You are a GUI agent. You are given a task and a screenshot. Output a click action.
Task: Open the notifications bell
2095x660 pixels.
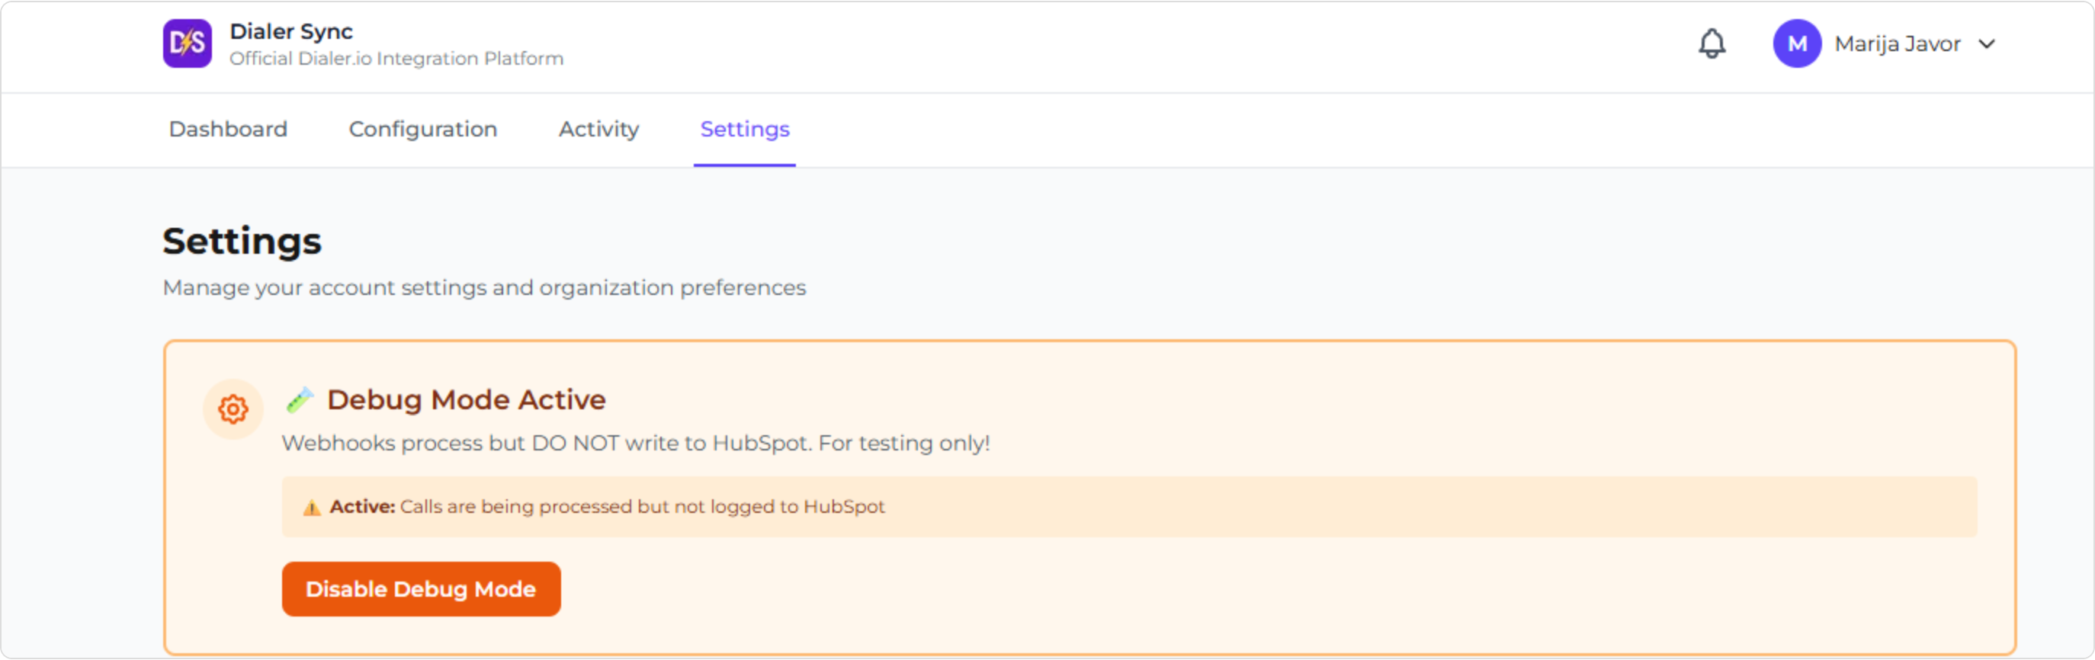(x=1711, y=44)
